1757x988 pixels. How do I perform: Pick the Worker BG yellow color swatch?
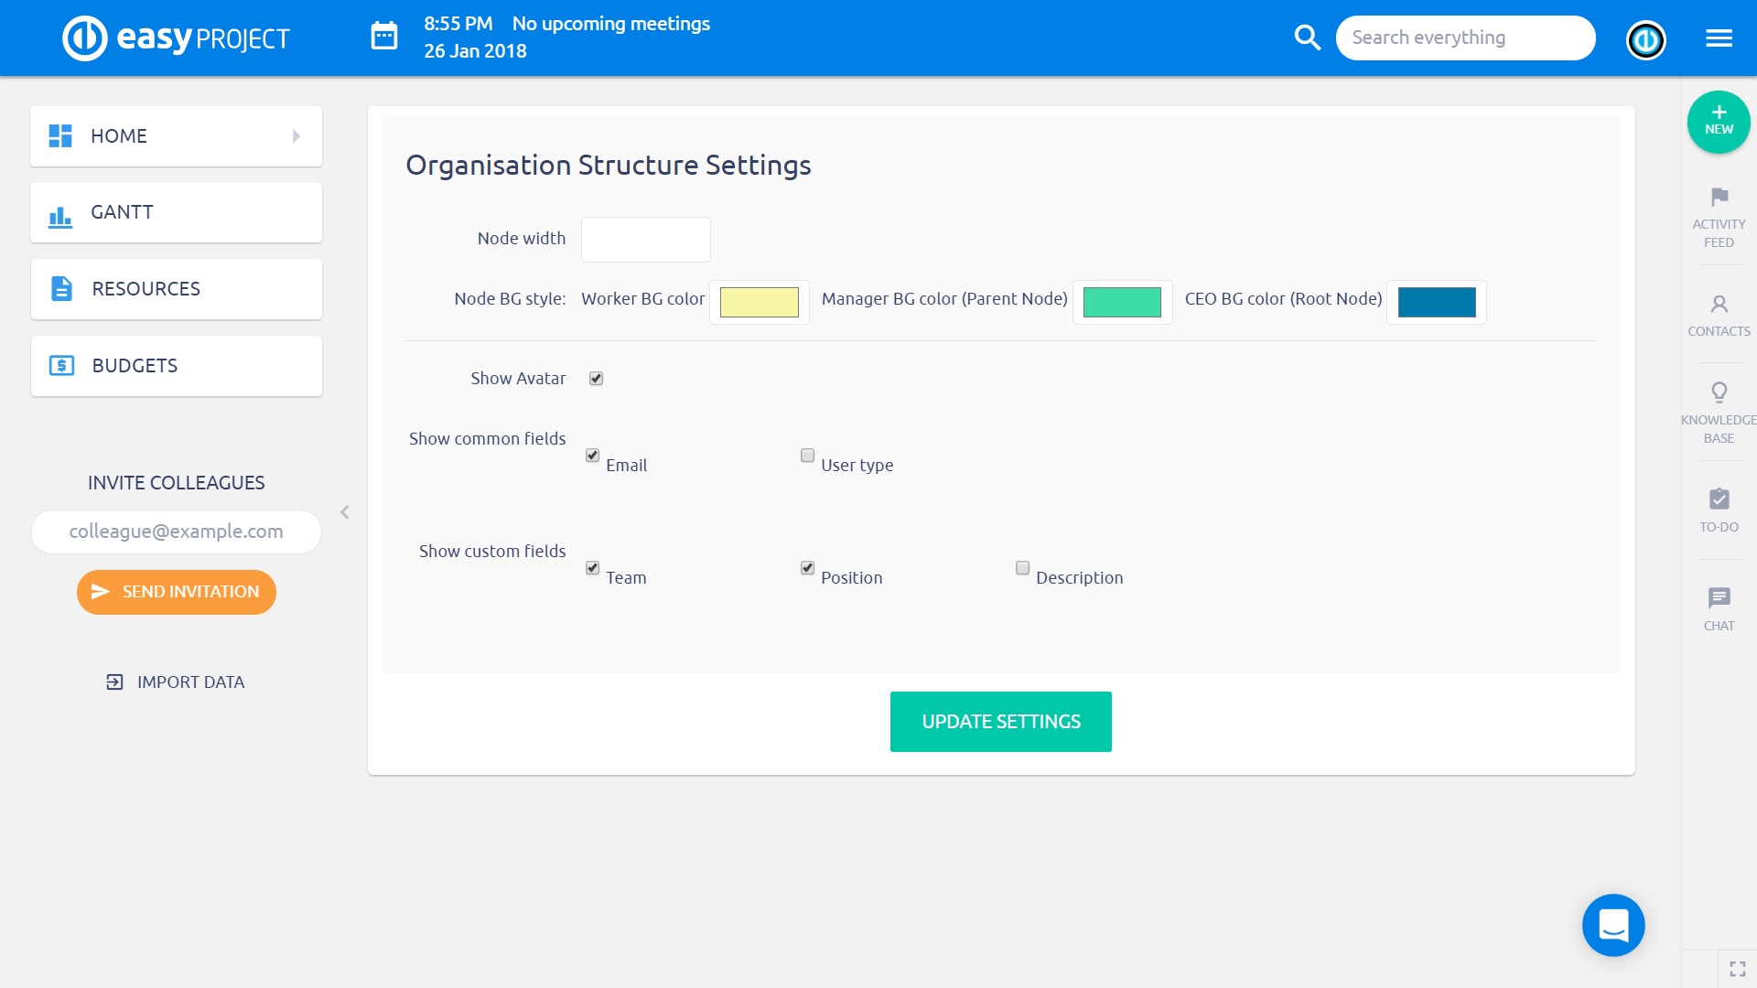pos(759,302)
